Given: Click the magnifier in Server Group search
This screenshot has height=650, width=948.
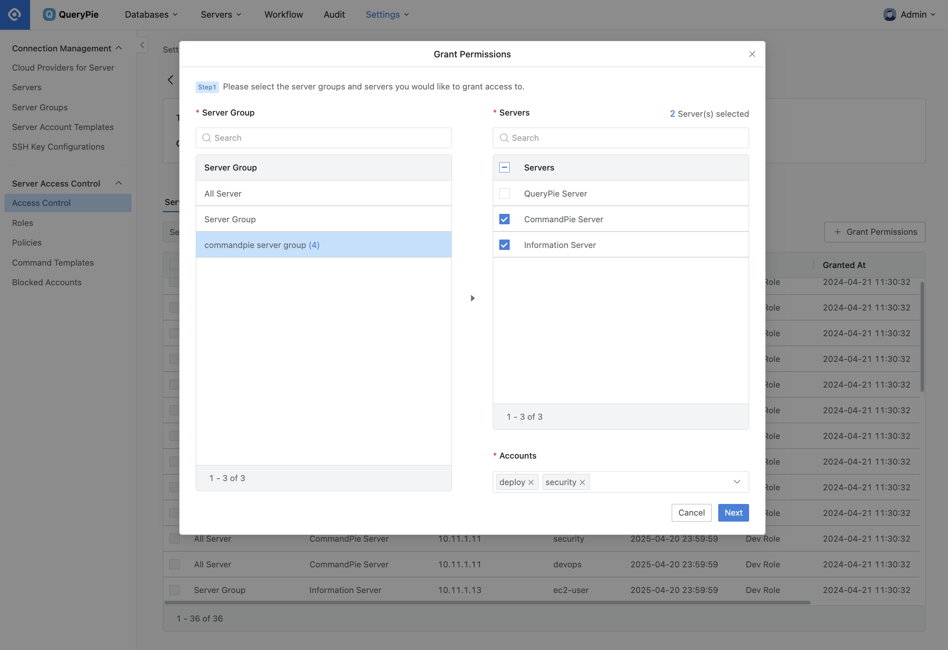Looking at the screenshot, I should tap(207, 138).
